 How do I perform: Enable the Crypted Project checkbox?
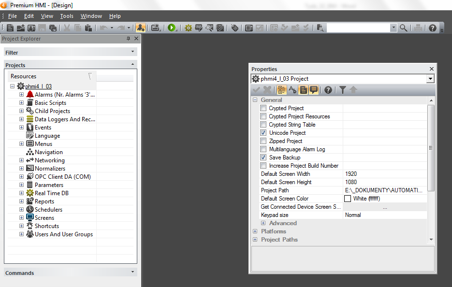click(263, 108)
